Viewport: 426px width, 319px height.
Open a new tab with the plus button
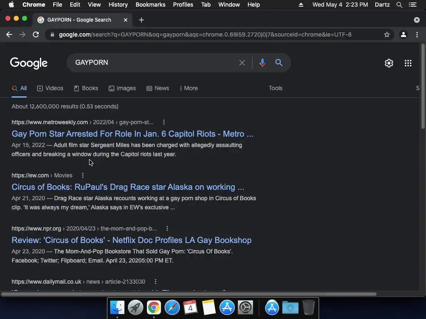point(141,20)
